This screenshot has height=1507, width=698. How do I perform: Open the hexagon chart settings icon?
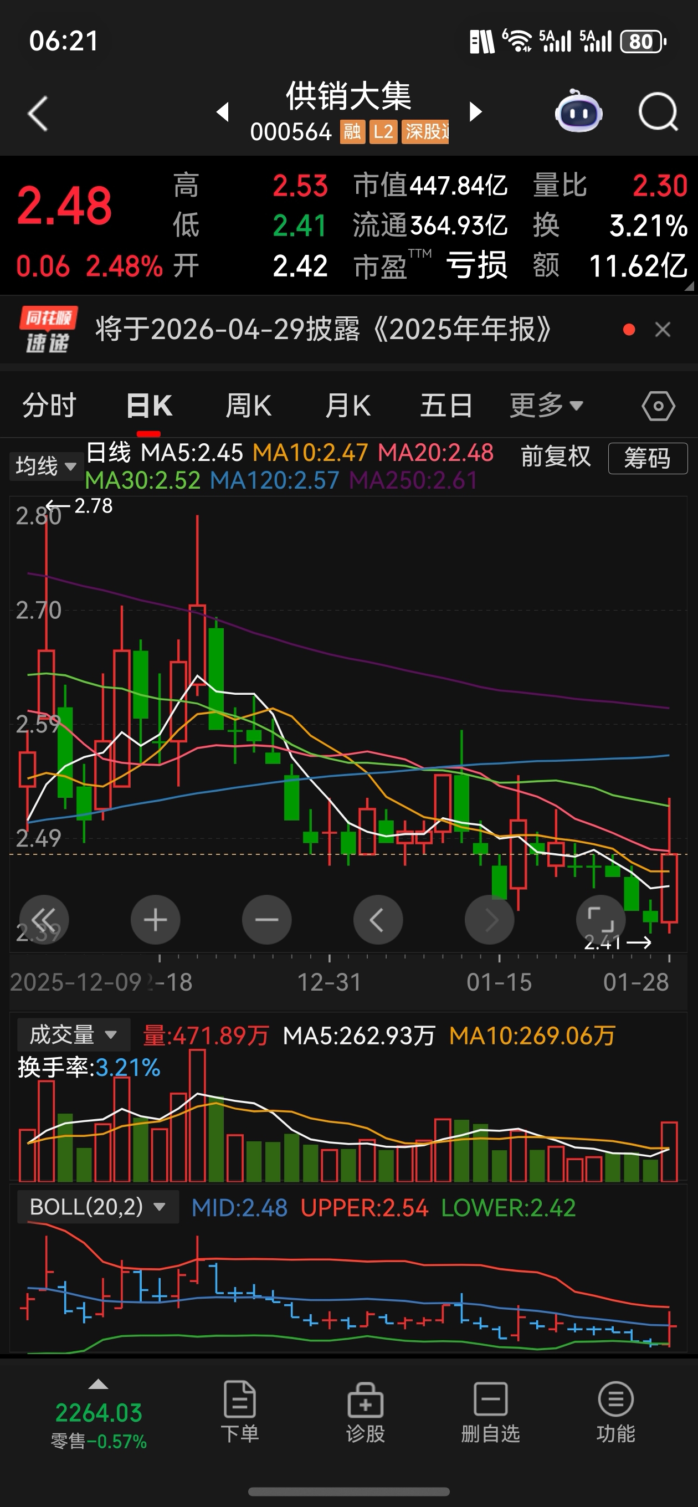(658, 406)
